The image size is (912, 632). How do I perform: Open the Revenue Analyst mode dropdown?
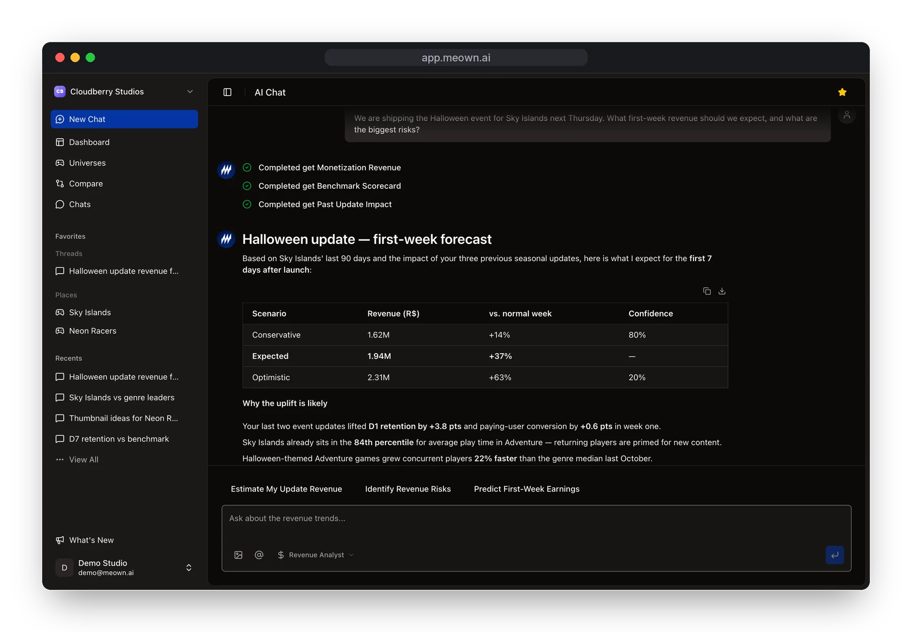[x=316, y=555]
